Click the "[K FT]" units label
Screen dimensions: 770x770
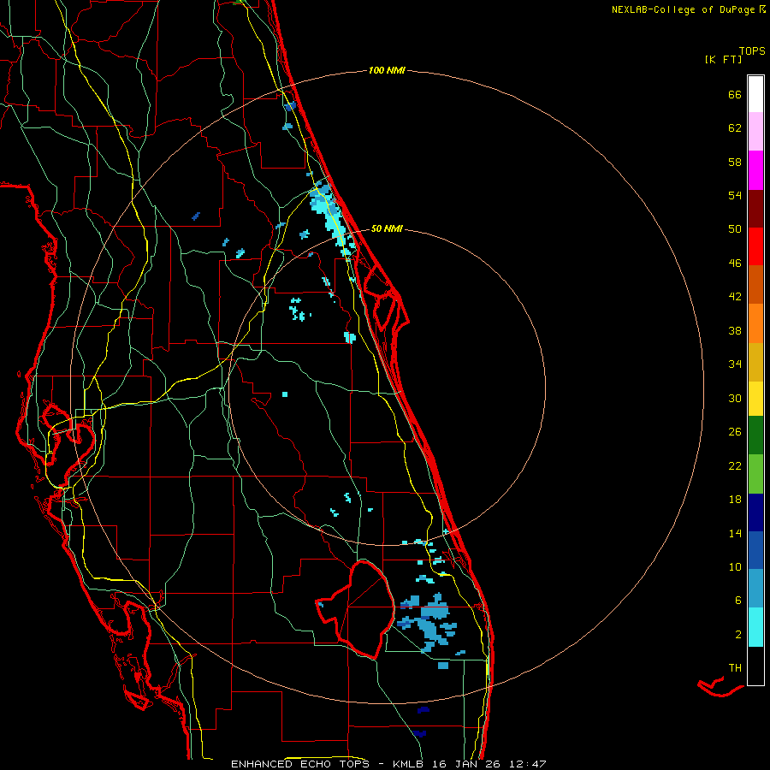[723, 59]
